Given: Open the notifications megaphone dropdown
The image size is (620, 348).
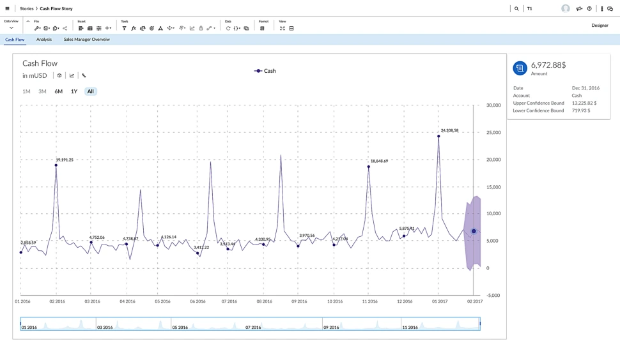Looking at the screenshot, I should tap(579, 9).
